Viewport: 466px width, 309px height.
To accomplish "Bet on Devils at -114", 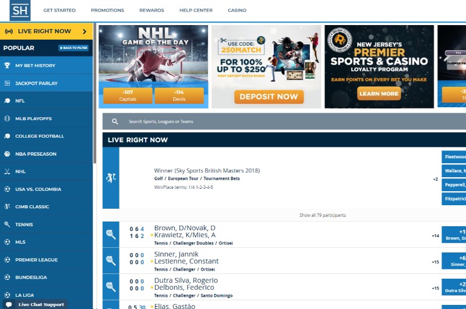I will click(179, 96).
